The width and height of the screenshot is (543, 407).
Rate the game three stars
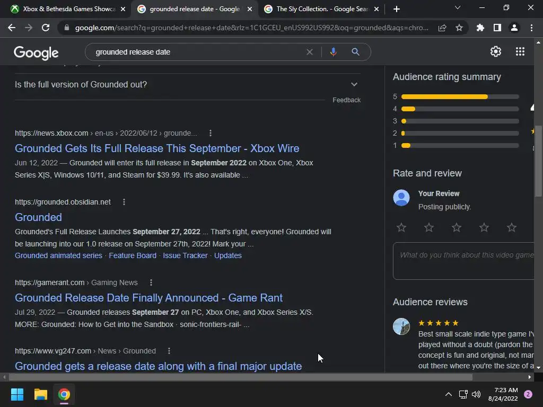(x=457, y=227)
